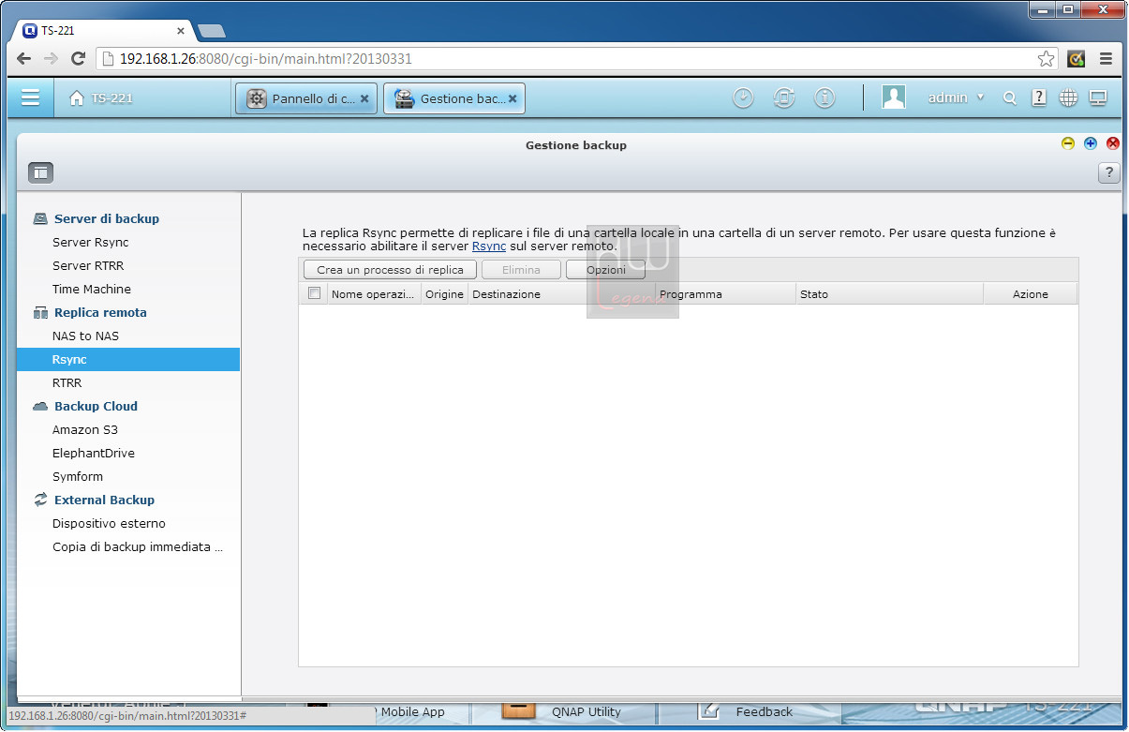Screen dimensions: 1129x732
Task: Open the search magnifier icon in the top bar
Action: click(1010, 98)
